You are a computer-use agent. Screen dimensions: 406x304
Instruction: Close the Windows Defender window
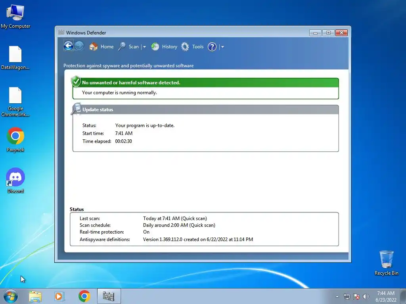[x=341, y=32]
